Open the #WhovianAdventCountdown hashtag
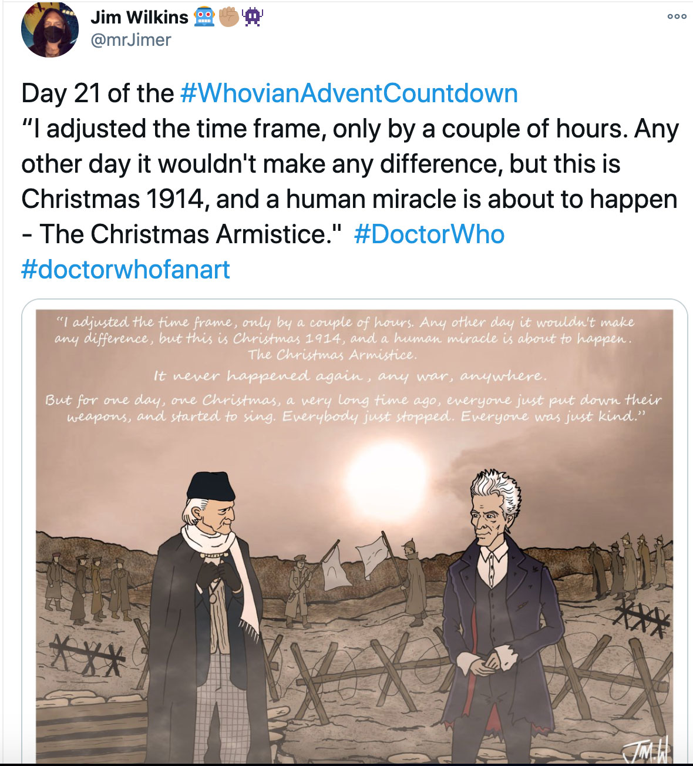Image resolution: width=693 pixels, height=766 pixels. (349, 93)
